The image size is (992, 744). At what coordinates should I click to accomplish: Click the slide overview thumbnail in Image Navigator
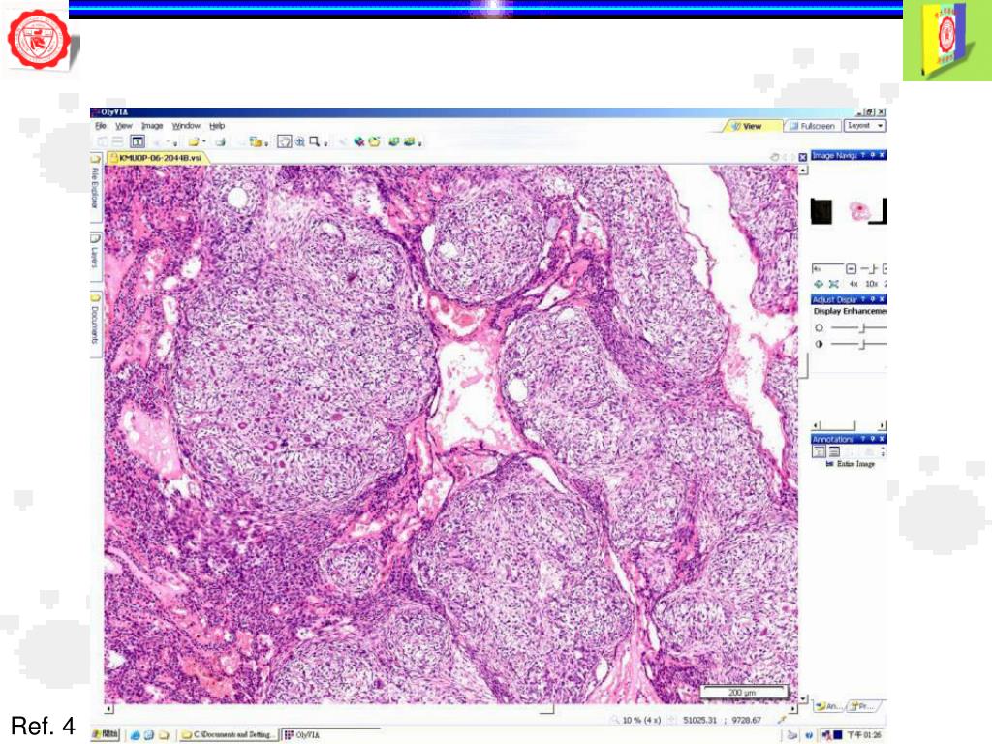coord(860,210)
